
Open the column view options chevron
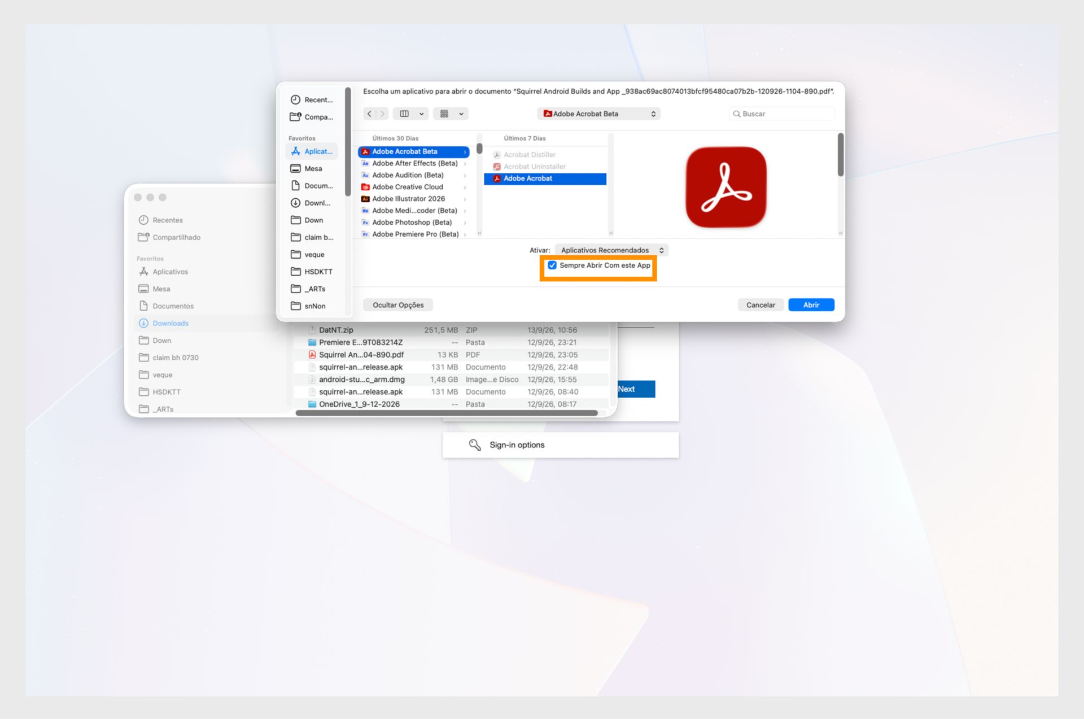pos(421,114)
